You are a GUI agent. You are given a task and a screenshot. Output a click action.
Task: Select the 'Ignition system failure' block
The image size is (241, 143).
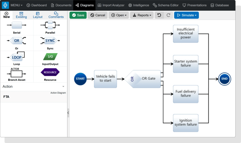point(186,123)
